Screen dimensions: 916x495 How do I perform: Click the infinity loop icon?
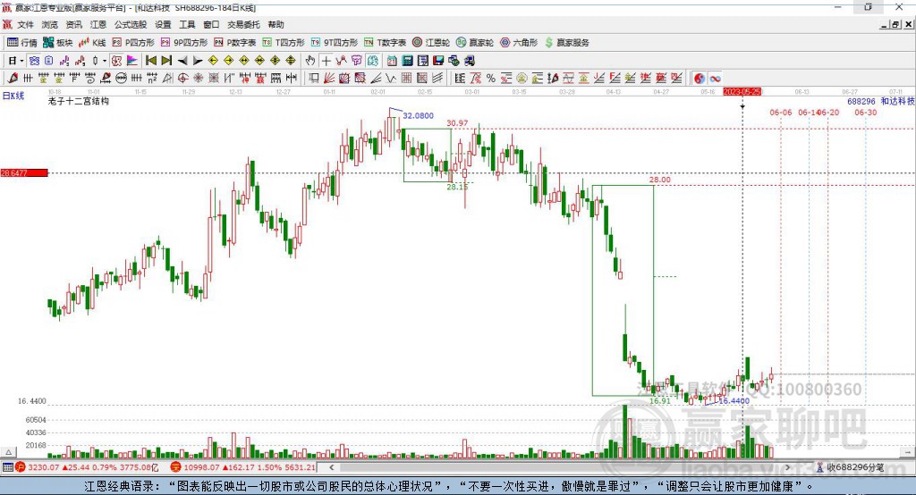(715, 79)
